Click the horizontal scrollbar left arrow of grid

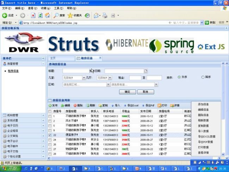pos(49,158)
